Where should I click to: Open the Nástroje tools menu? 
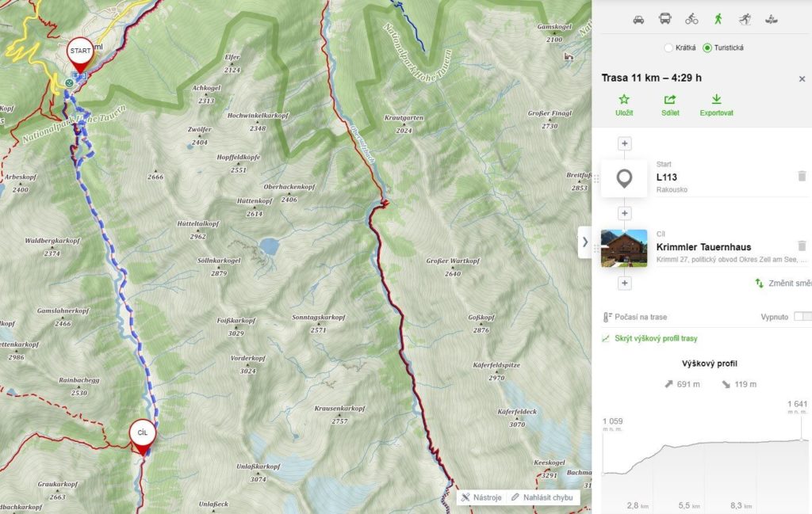[x=481, y=497]
